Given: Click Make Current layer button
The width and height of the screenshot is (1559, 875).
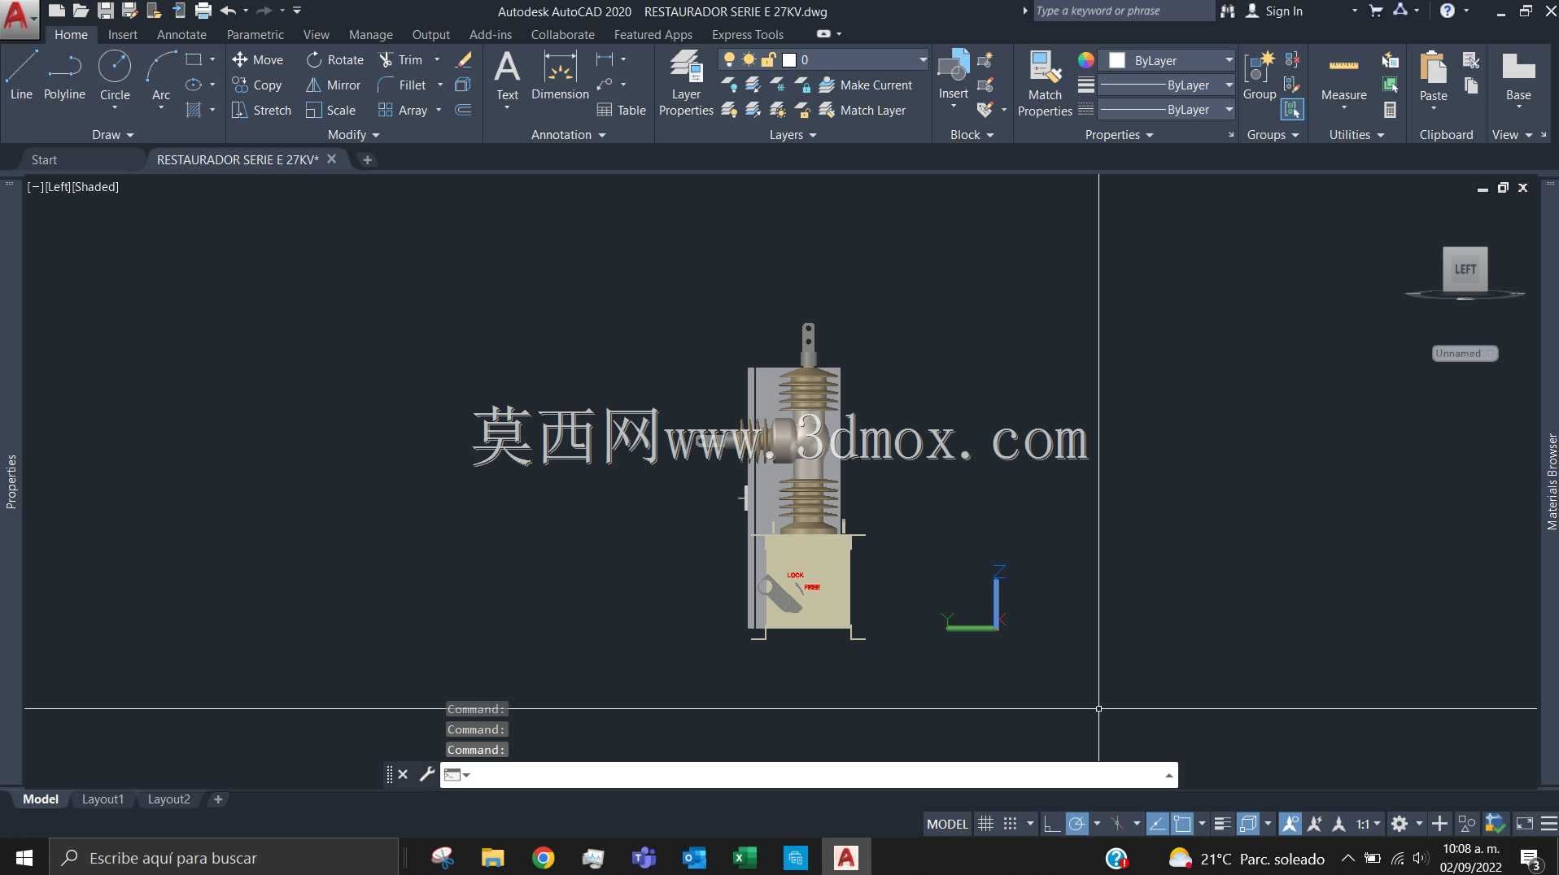Looking at the screenshot, I should [x=866, y=85].
